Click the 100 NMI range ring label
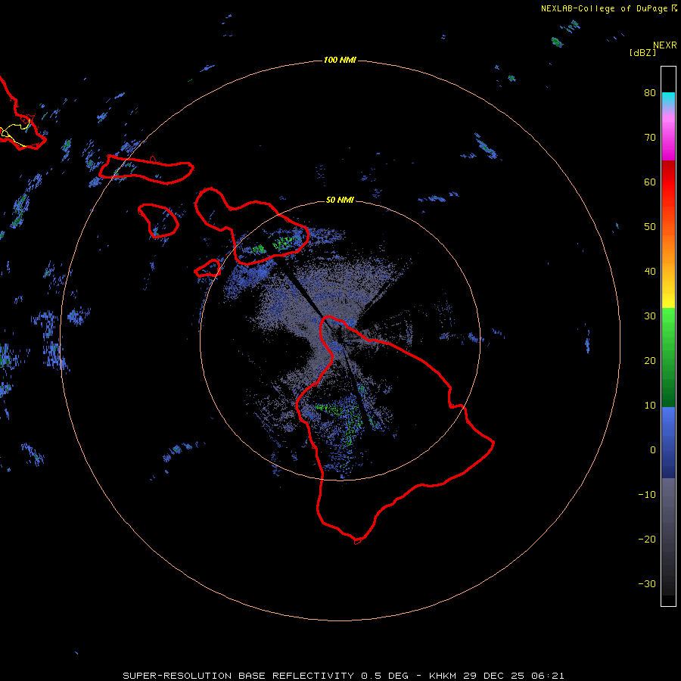 coord(340,60)
